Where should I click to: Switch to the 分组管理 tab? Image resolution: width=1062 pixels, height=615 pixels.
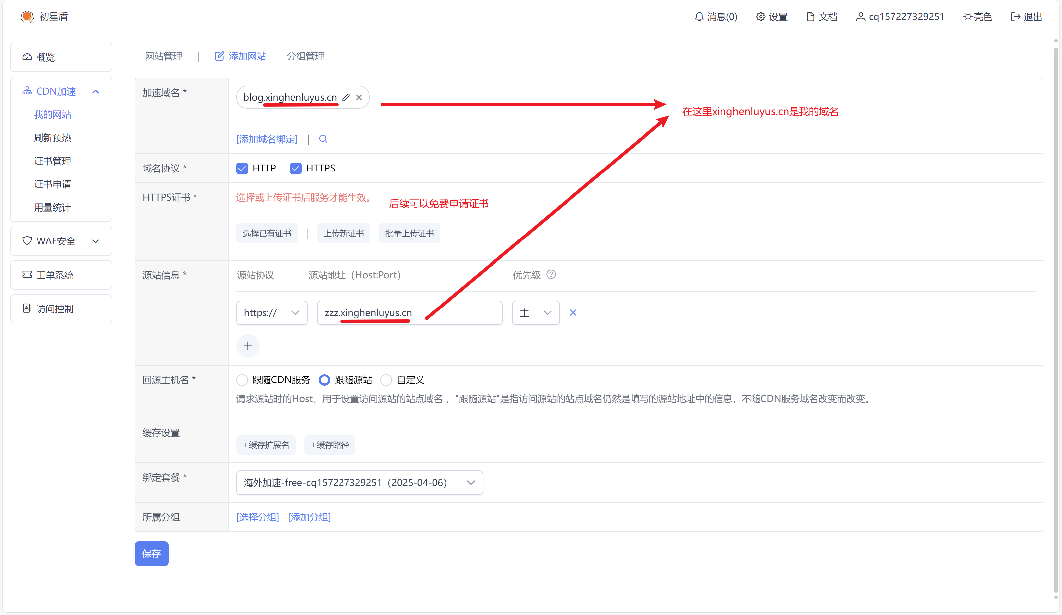pos(306,56)
